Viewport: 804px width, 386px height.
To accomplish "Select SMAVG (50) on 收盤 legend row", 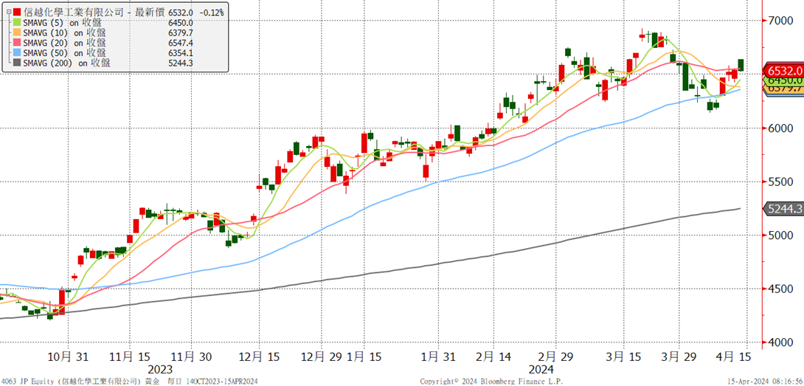I will [64, 53].
